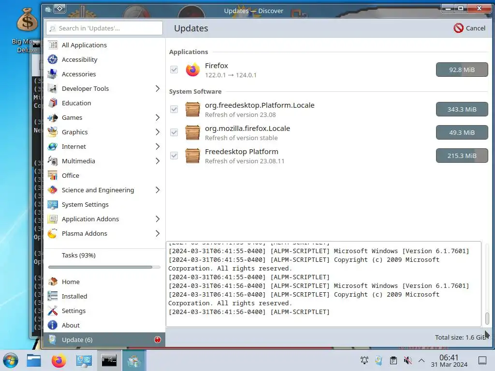The image size is (495, 371).
Task: Expand Multimedia subcategories arrow
Action: pyautogui.click(x=158, y=161)
